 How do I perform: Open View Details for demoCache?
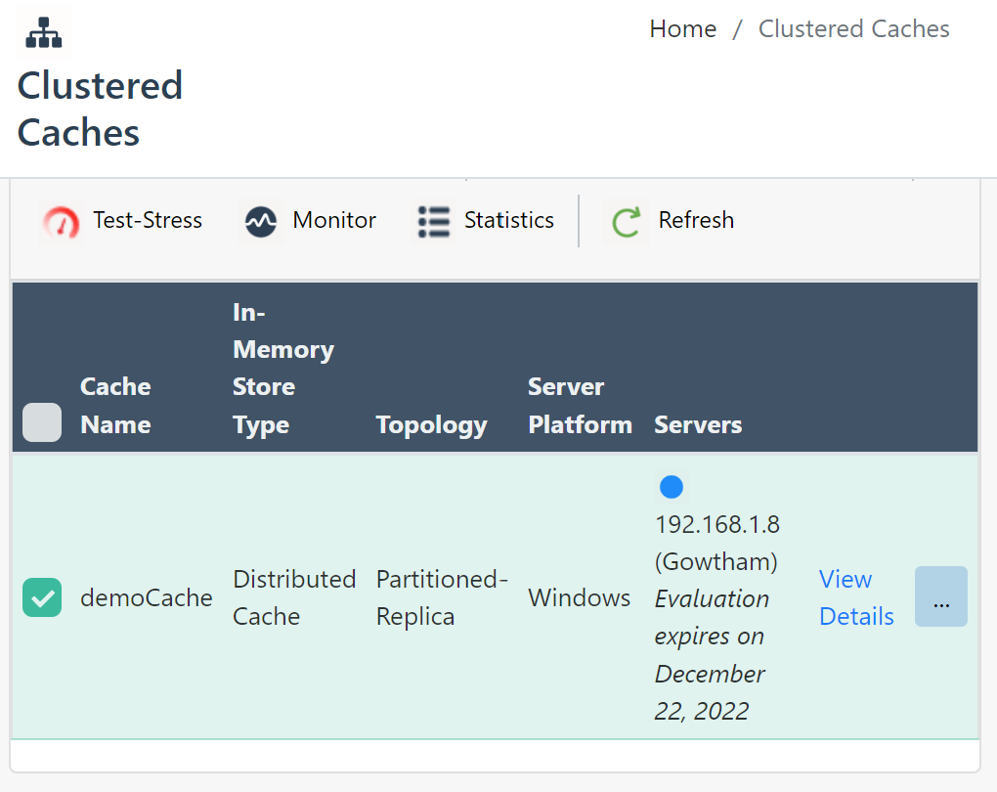click(x=855, y=597)
